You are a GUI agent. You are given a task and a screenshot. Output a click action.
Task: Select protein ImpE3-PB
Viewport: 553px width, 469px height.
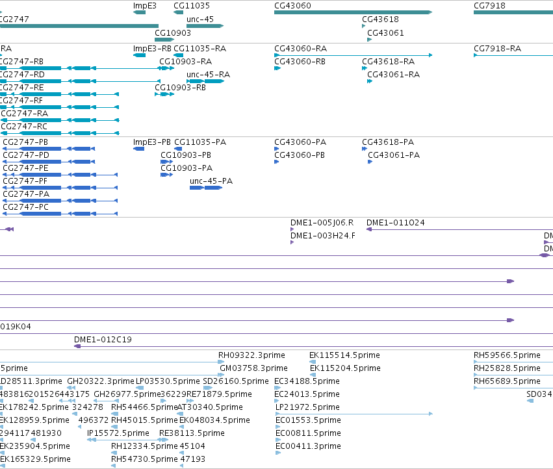tap(138, 149)
